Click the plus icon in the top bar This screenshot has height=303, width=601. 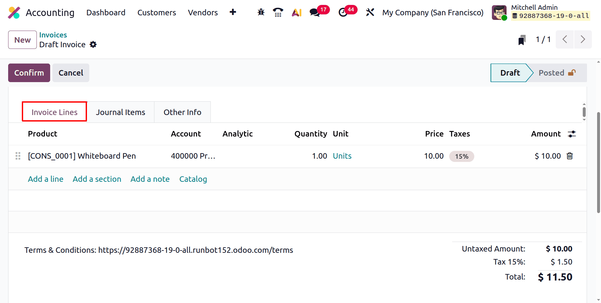(x=233, y=12)
